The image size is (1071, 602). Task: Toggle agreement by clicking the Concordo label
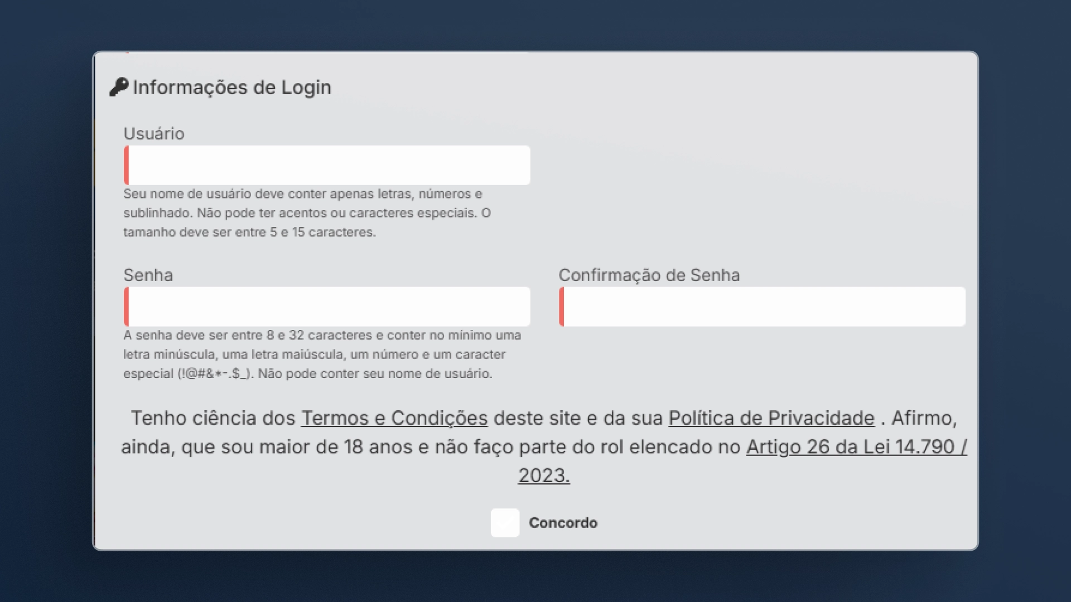[563, 523]
